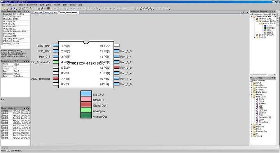Click the Std CPU legend swatch

(86, 94)
